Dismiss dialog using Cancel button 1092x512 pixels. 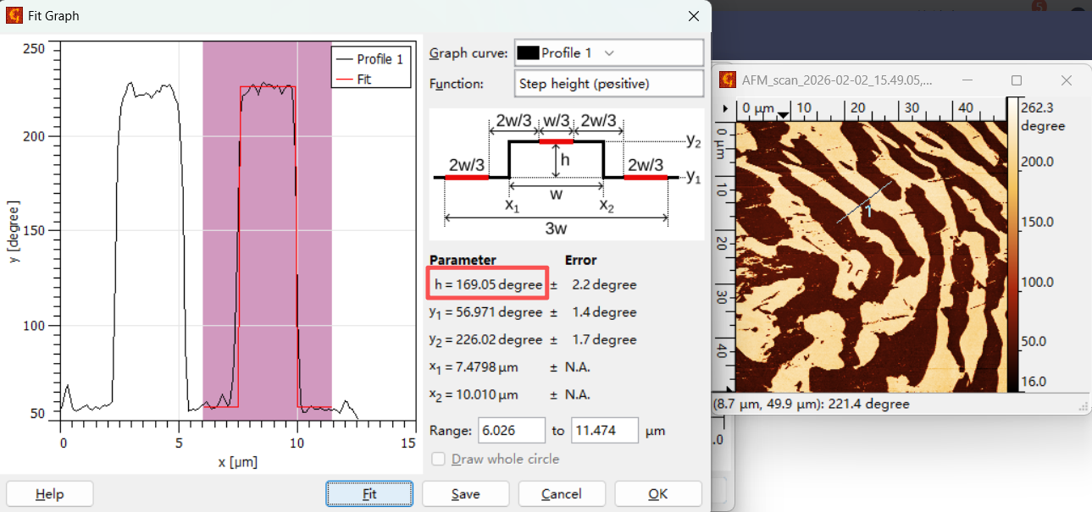click(561, 494)
